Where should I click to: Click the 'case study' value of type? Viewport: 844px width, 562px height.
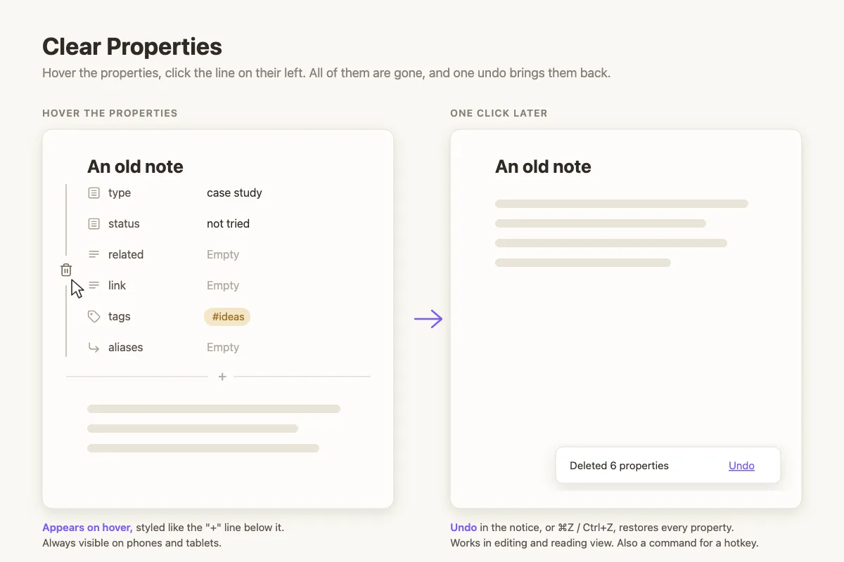tap(234, 192)
